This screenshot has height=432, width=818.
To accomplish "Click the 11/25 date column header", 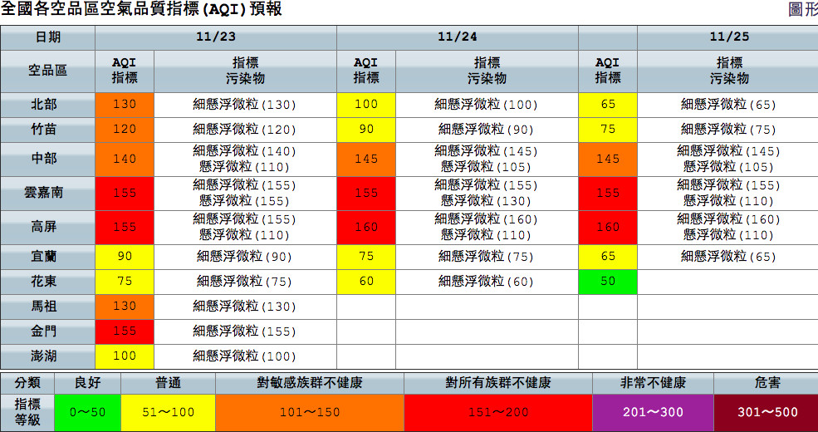I will click(727, 37).
